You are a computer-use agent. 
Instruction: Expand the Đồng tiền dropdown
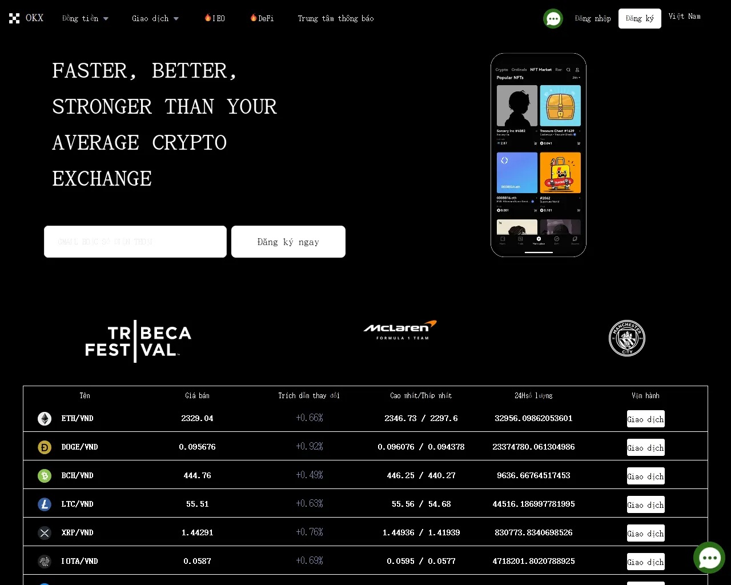pyautogui.click(x=85, y=18)
